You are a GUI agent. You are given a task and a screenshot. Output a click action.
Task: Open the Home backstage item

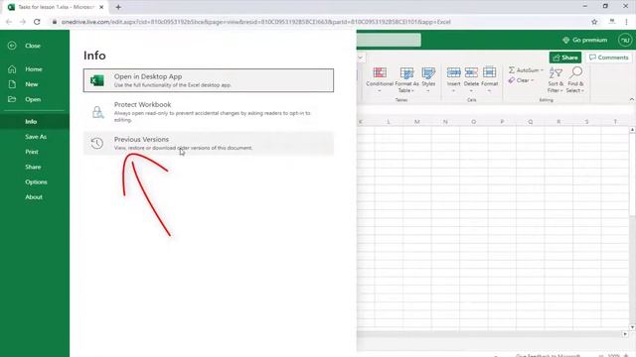34,69
